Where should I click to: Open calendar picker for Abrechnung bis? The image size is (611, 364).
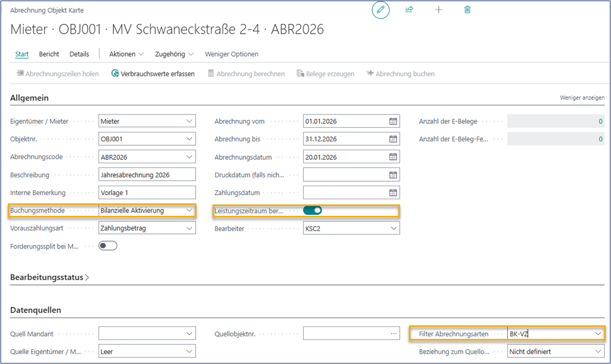(393, 139)
